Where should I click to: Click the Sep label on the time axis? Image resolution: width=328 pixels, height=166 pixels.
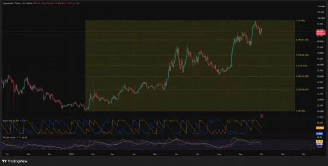coord(241,155)
